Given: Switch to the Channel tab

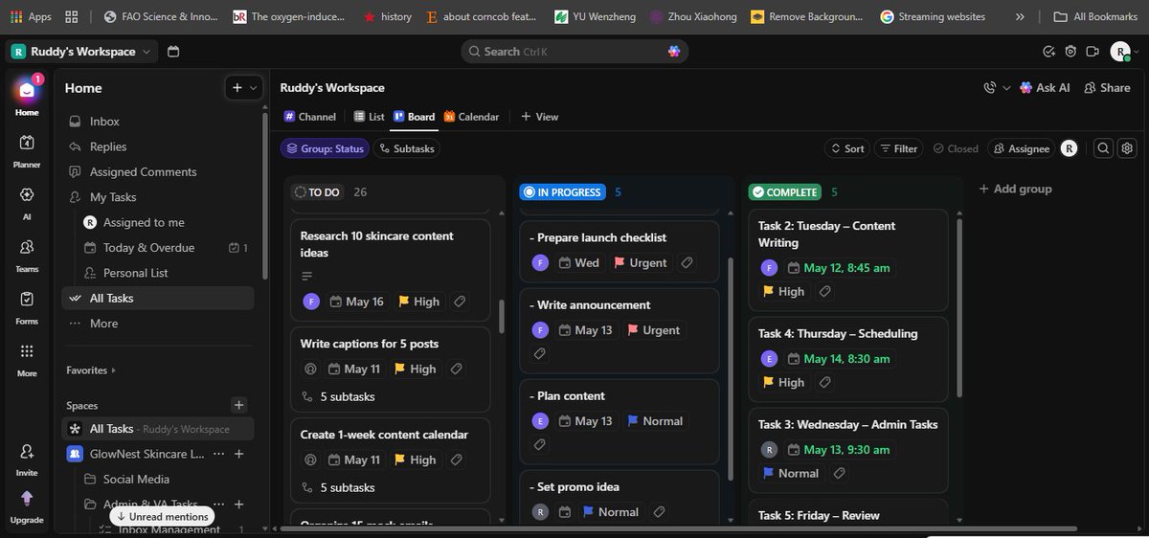Looking at the screenshot, I should [310, 117].
